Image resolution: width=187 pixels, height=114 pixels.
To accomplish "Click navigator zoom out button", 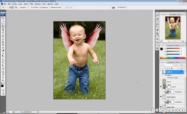I will click(x=169, y=41).
